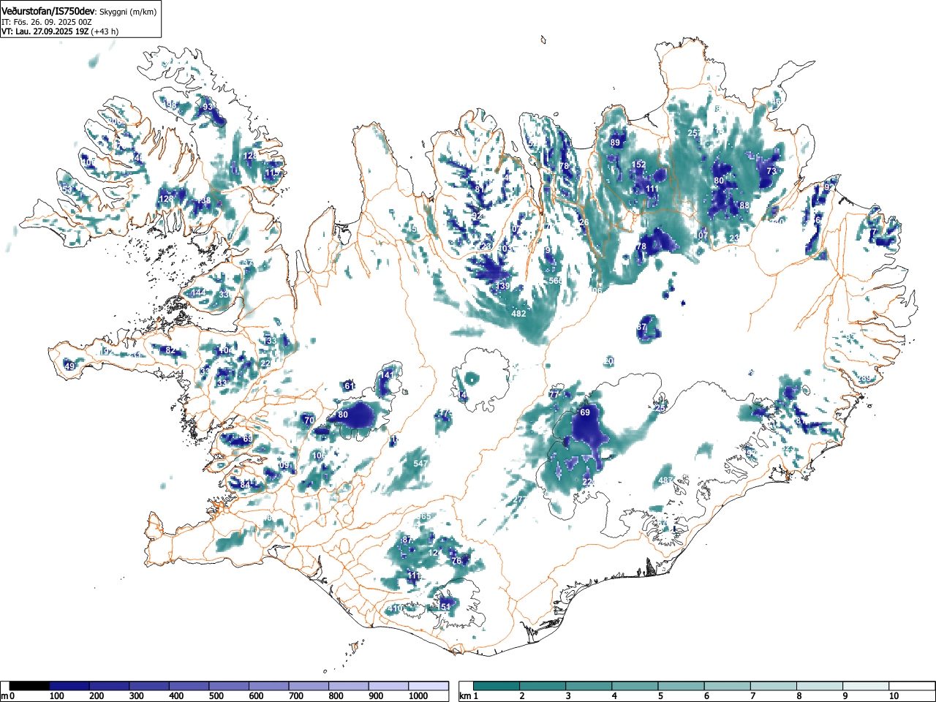Viewport: 936px width, 702px height.
Task: Click the 410 visibility value on map
Action: tap(396, 608)
